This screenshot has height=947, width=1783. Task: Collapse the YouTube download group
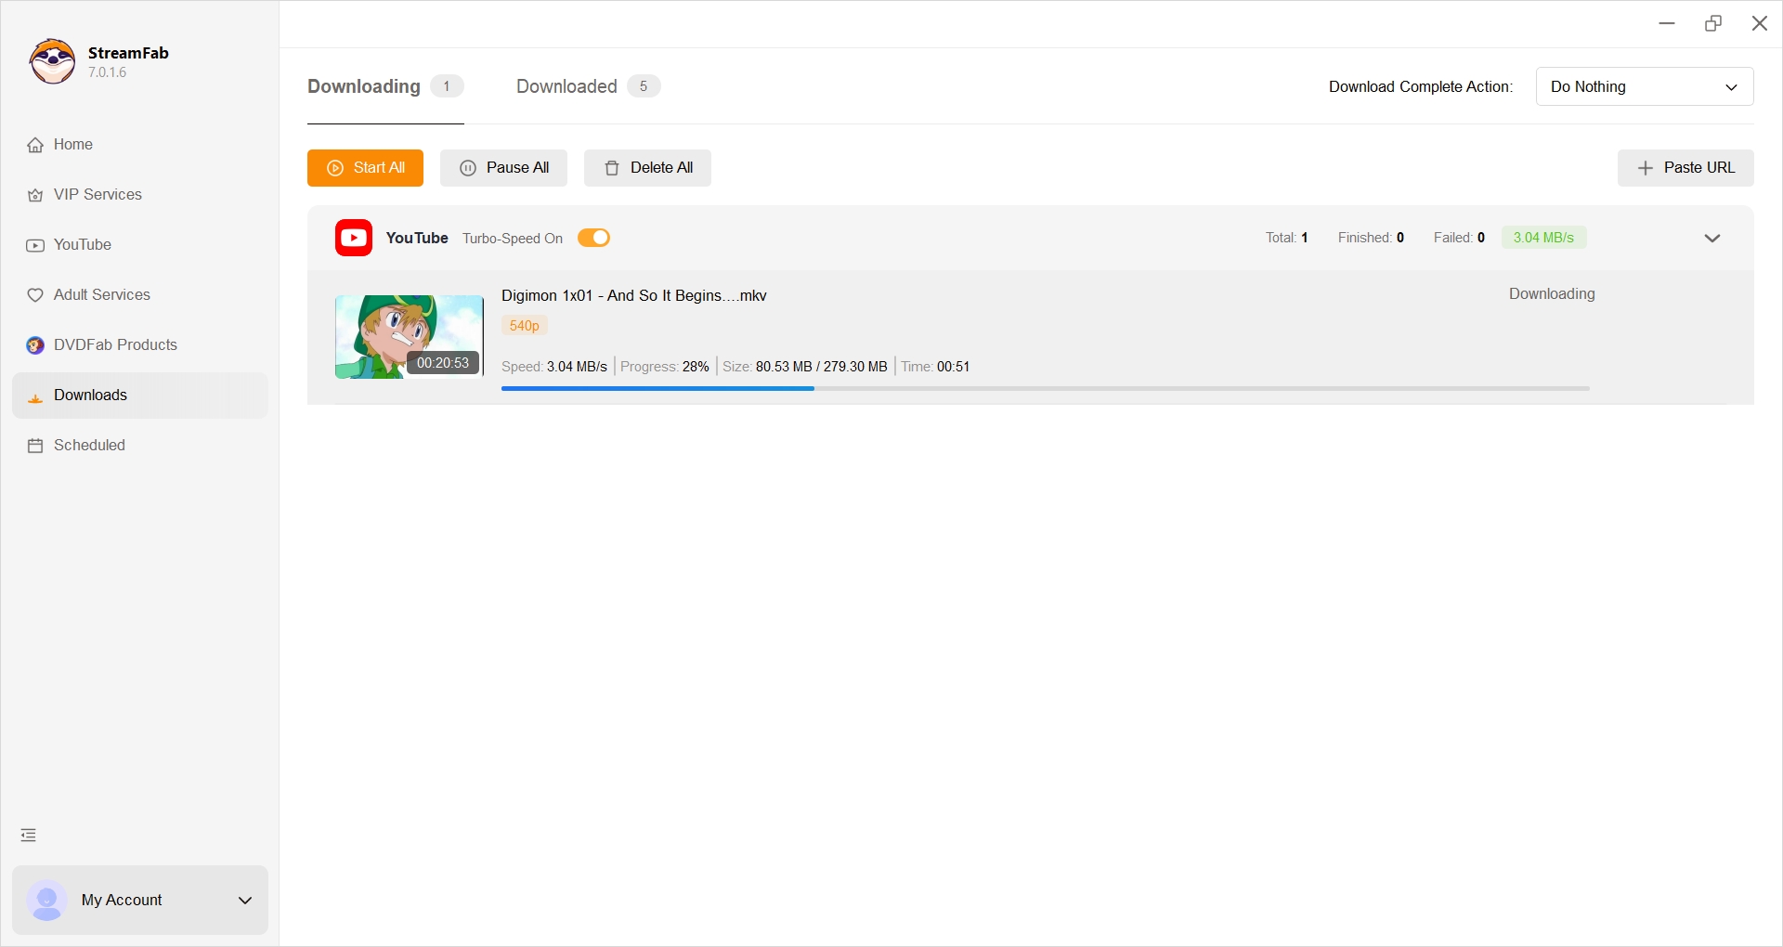point(1712,238)
